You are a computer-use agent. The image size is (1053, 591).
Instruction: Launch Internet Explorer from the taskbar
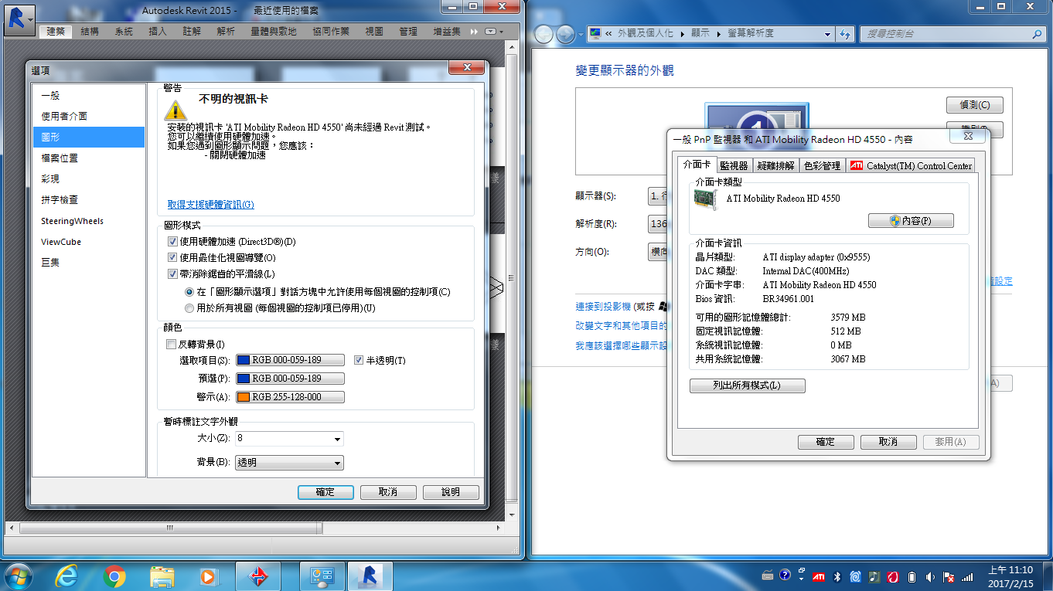pyautogui.click(x=67, y=576)
